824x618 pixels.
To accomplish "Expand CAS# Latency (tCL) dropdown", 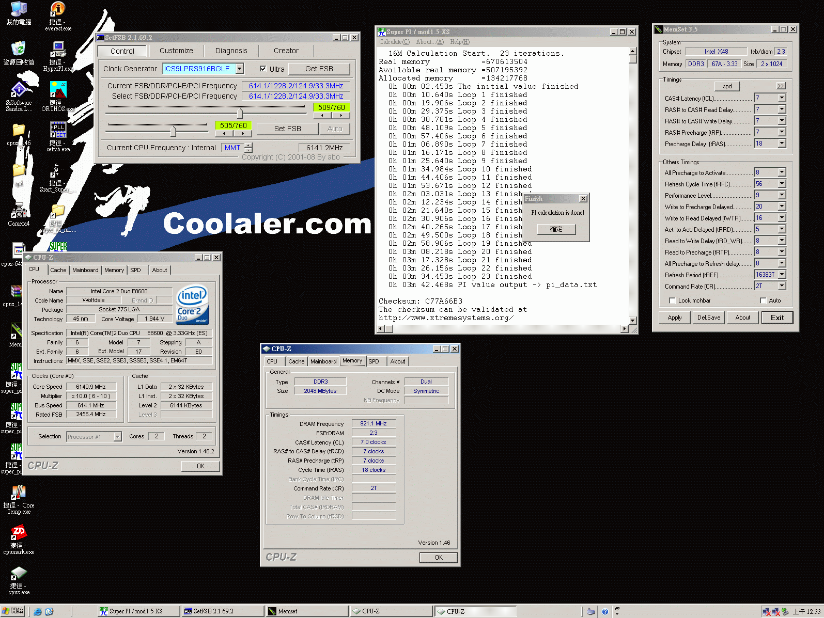I will (782, 98).
